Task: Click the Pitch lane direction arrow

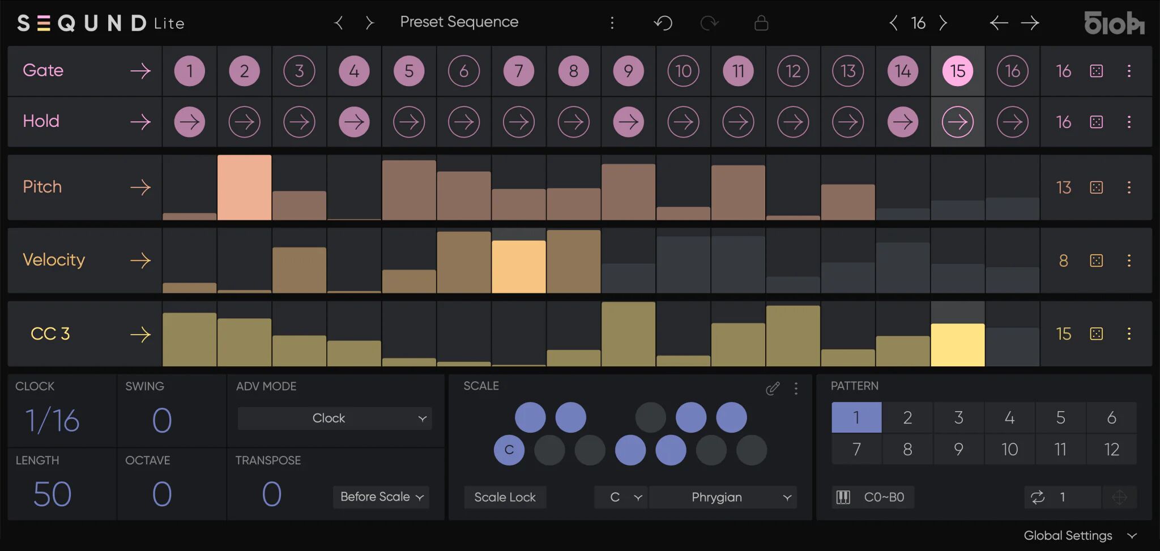Action: pyautogui.click(x=140, y=187)
